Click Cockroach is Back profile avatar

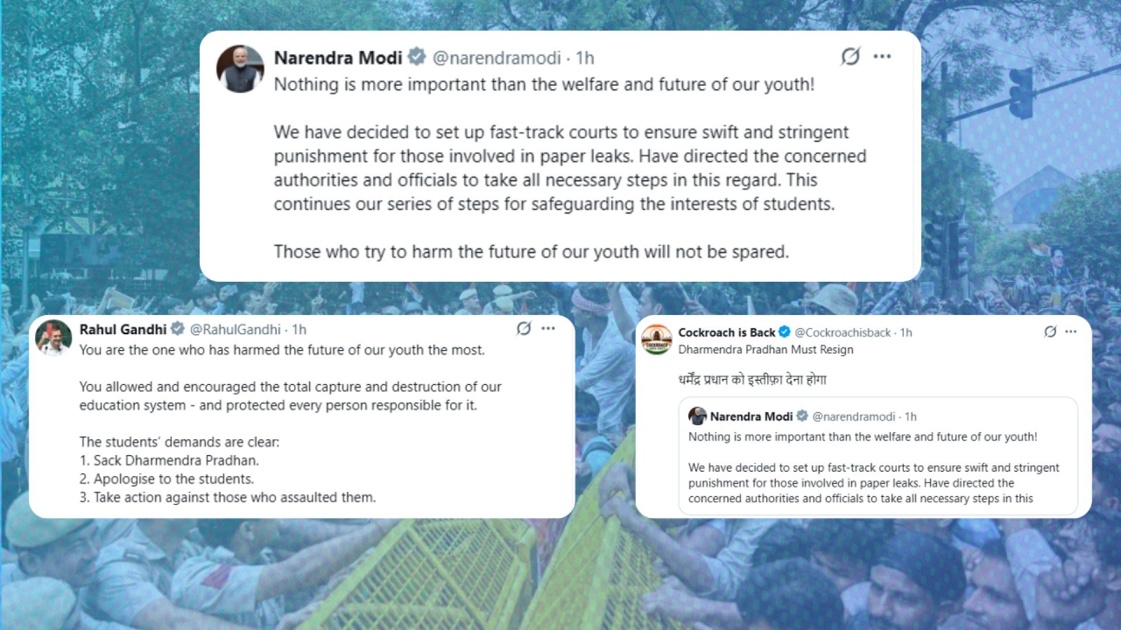point(657,339)
